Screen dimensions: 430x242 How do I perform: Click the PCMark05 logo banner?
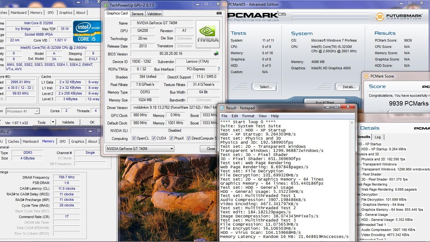pyautogui.click(x=257, y=16)
